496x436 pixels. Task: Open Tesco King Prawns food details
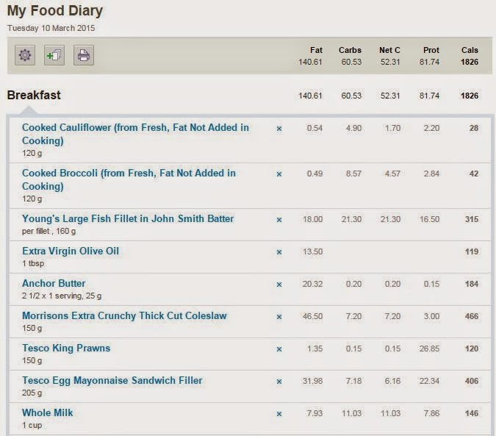tap(66, 348)
